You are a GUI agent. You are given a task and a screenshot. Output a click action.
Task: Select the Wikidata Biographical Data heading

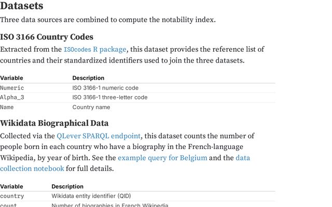click(x=54, y=123)
